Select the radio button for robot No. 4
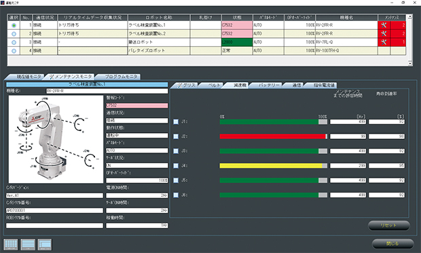This screenshot has height=253, width=421. [14, 51]
